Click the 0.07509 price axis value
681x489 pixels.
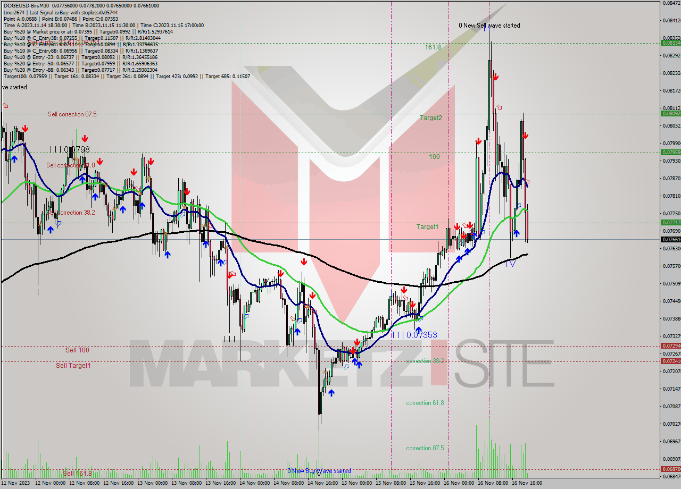click(x=671, y=283)
